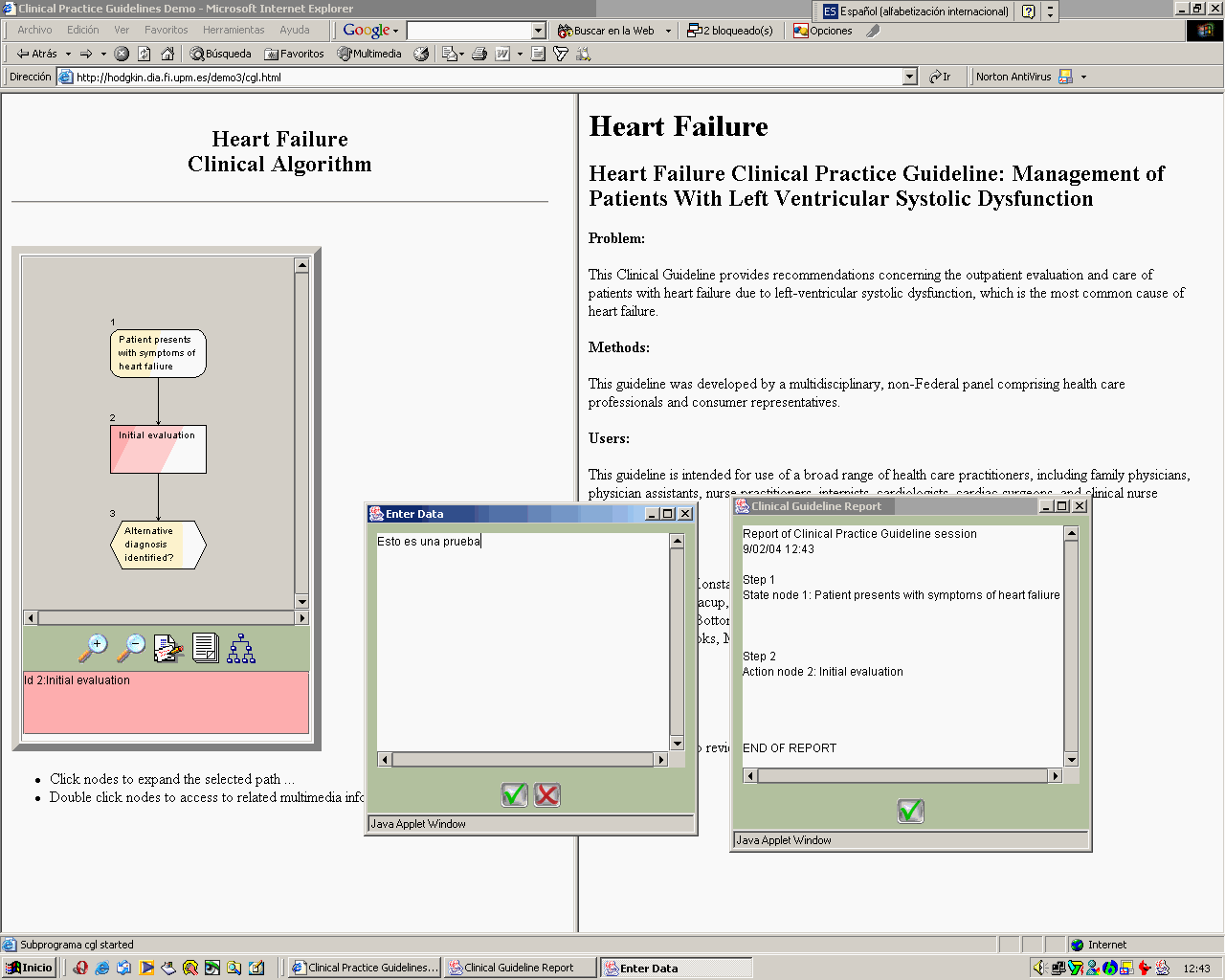This screenshot has height=980, width=1225.
Task: Open the Favoritos menu in menu bar
Action: click(167, 30)
